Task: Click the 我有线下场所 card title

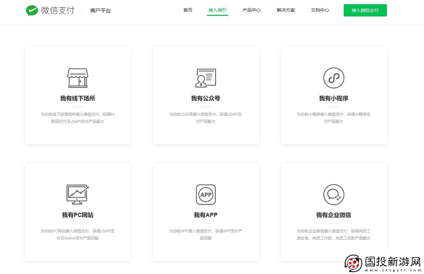Action: click(77, 98)
